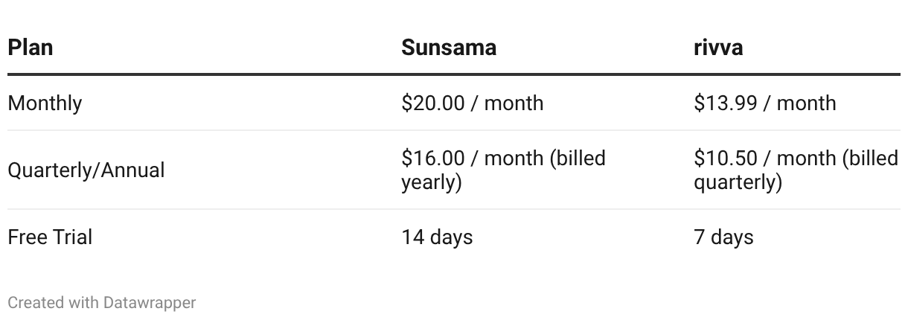Viewport: 908px width, 320px height.
Task: Click the word "yearly)" in Sunsama's cell
Action: (x=432, y=182)
